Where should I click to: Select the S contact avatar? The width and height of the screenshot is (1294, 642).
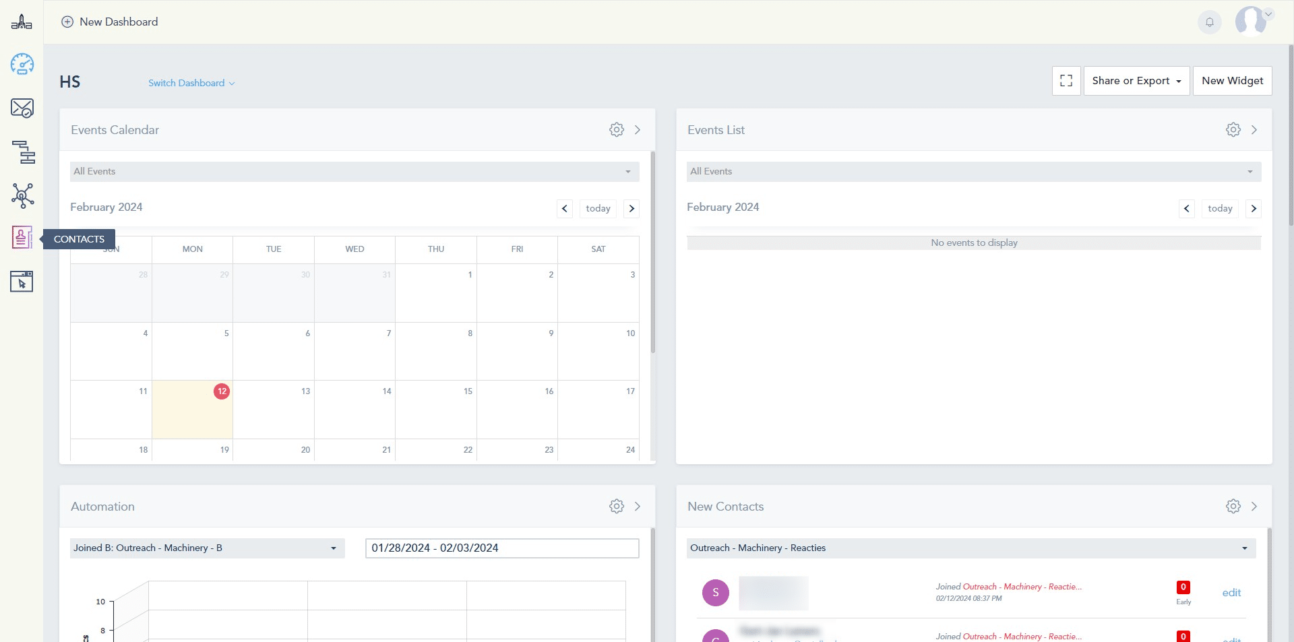tap(716, 593)
